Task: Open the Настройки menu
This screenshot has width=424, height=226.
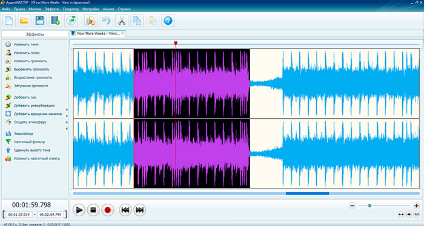Action: tap(91, 9)
